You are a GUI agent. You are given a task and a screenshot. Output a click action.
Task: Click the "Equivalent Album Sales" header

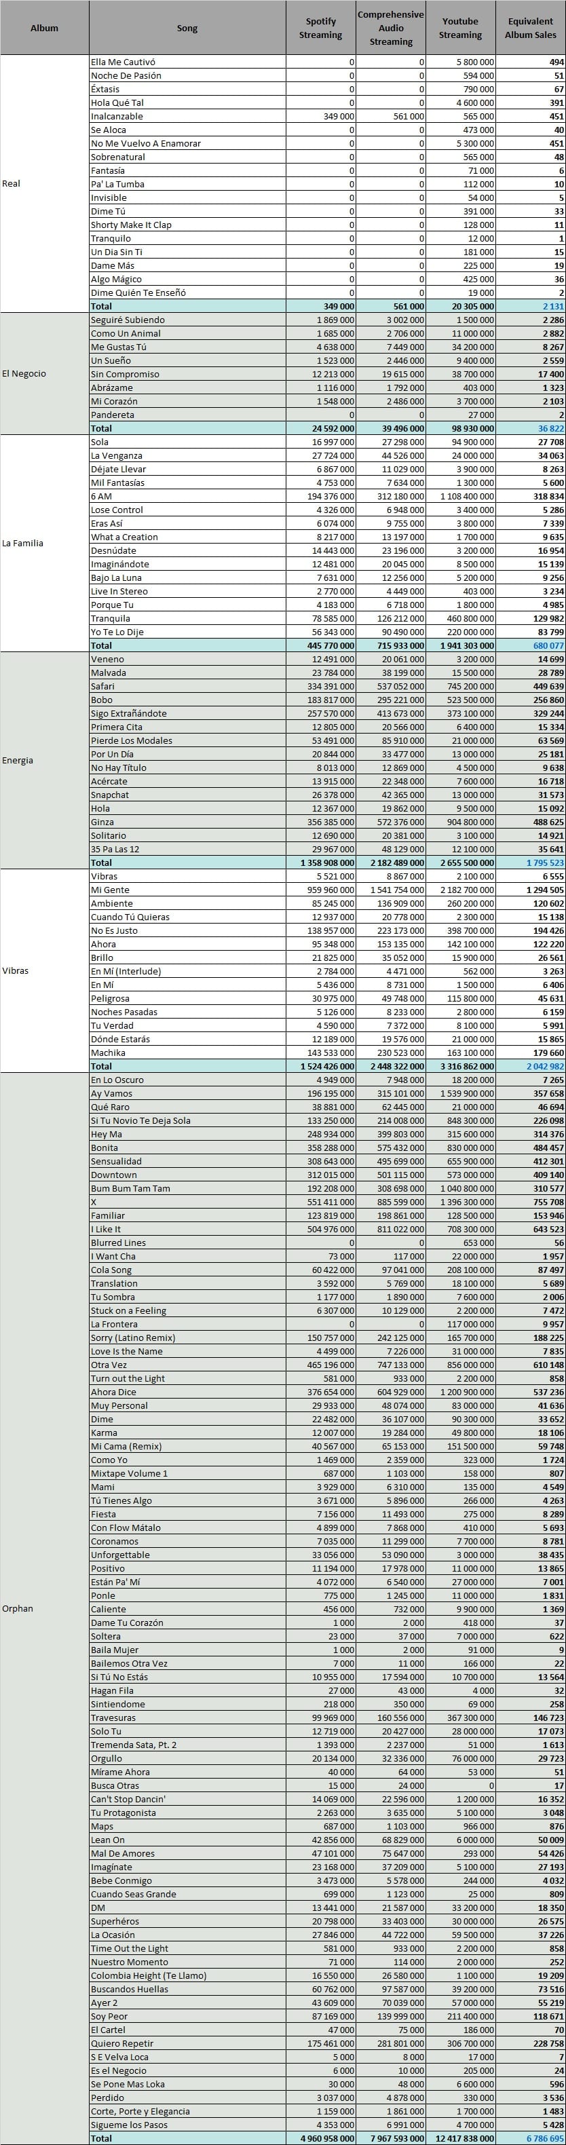tap(530, 27)
